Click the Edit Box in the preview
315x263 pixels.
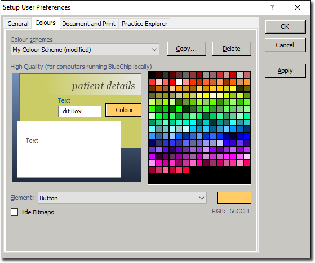point(80,111)
